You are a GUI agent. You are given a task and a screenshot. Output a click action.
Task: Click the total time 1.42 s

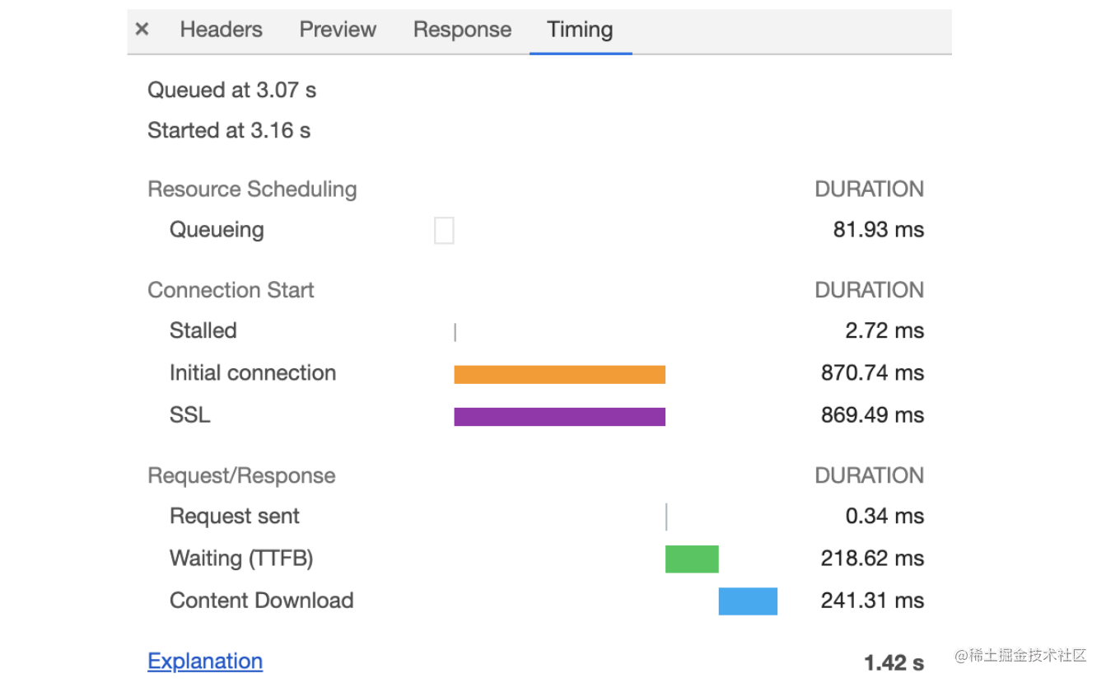click(894, 662)
